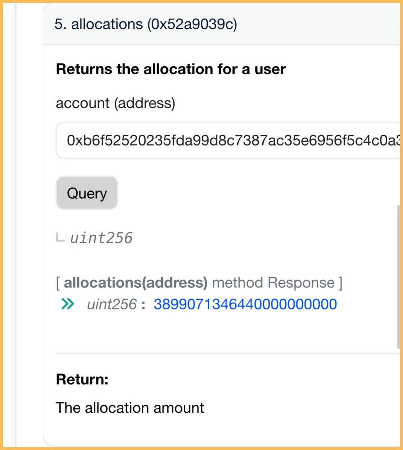
Task: Click the green double-chevron response icon
Action: click(x=67, y=304)
